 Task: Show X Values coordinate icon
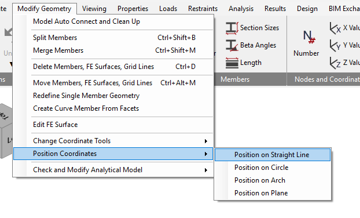click(x=335, y=28)
